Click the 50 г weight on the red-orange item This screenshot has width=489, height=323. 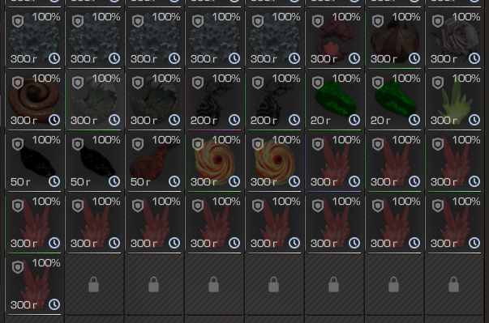tap(140, 181)
